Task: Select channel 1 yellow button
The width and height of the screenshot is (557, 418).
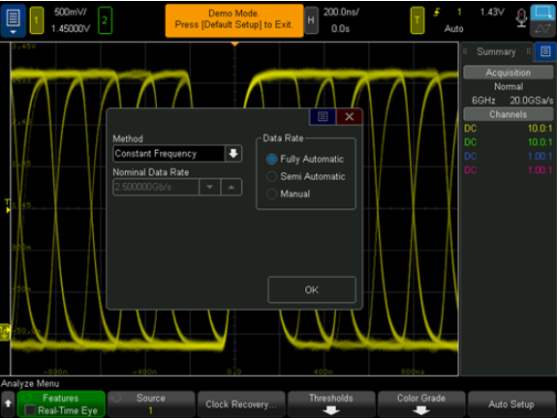Action: coord(36,20)
